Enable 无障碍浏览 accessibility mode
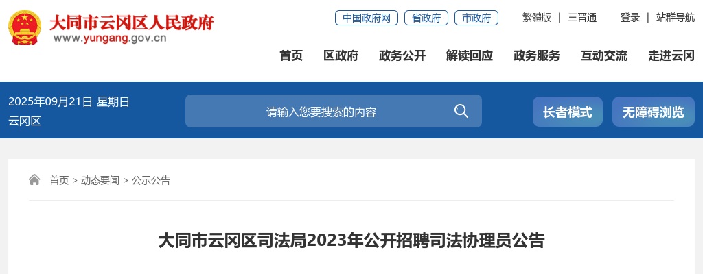The height and width of the screenshot is (274, 703). point(654,112)
